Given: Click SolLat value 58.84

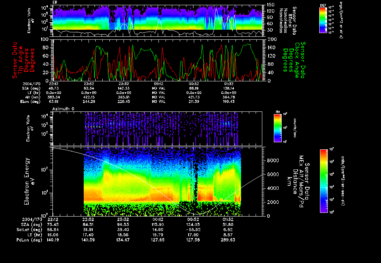Looking at the screenshot, I should coord(53,230).
